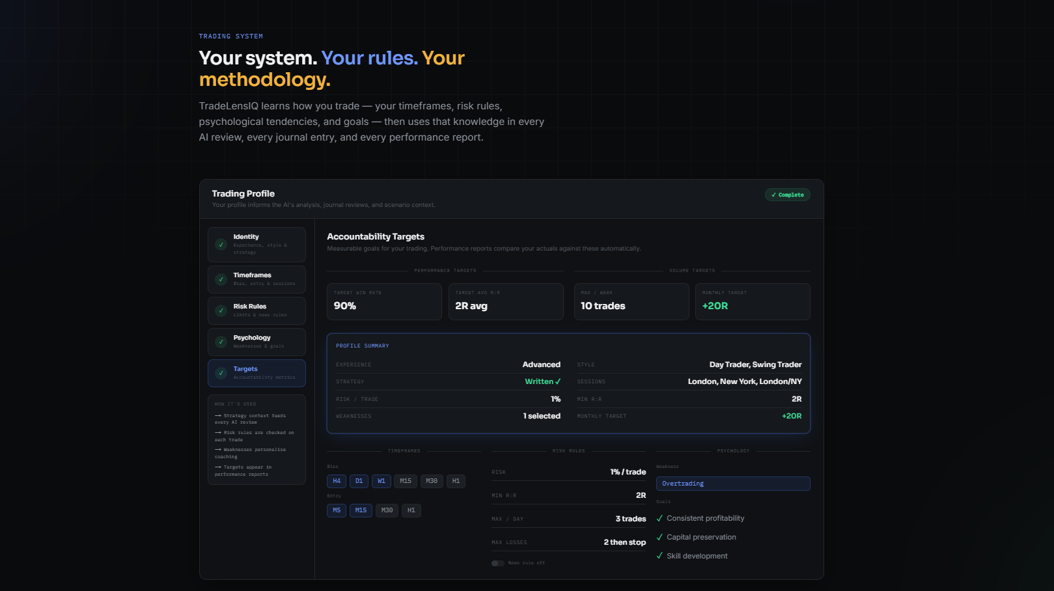1054x591 pixels.
Task: Click the 1 selected weaknesses value
Action: click(x=542, y=416)
